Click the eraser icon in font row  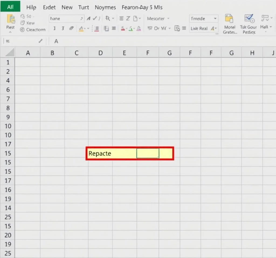point(71,28)
